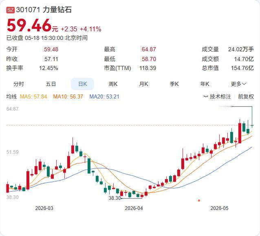The image size is (260, 236).
Task: Click the 市盈(TTM) value 118.39
Action: point(148,68)
